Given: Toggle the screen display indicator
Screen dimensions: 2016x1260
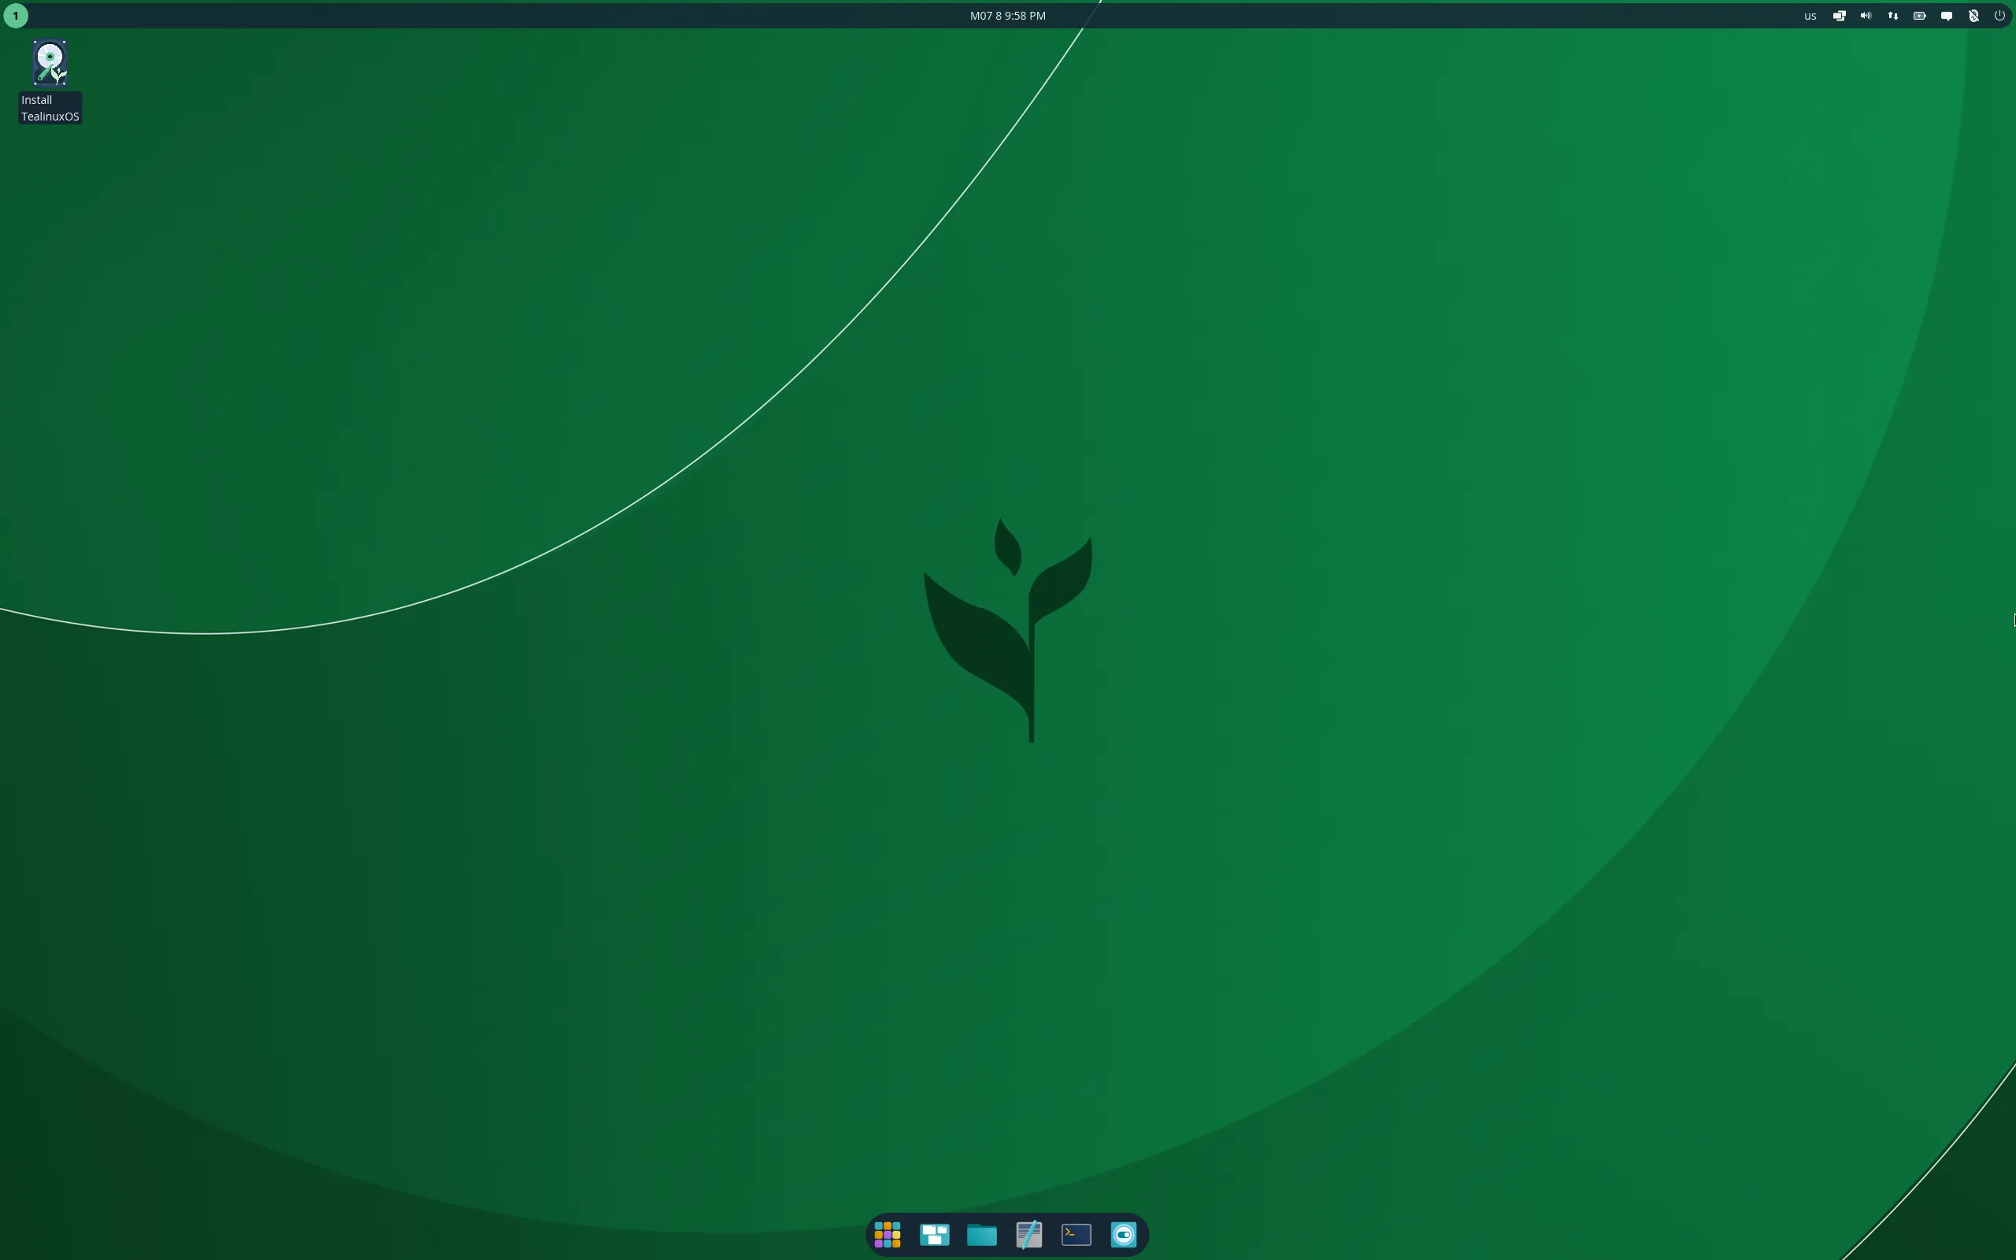Looking at the screenshot, I should click(1838, 15).
